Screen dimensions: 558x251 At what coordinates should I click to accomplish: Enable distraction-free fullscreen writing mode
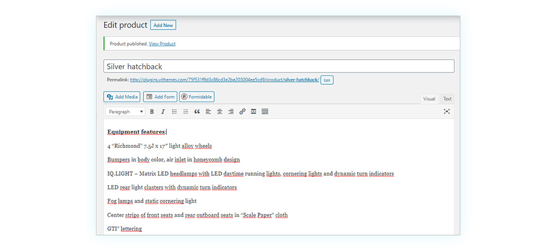(x=447, y=112)
